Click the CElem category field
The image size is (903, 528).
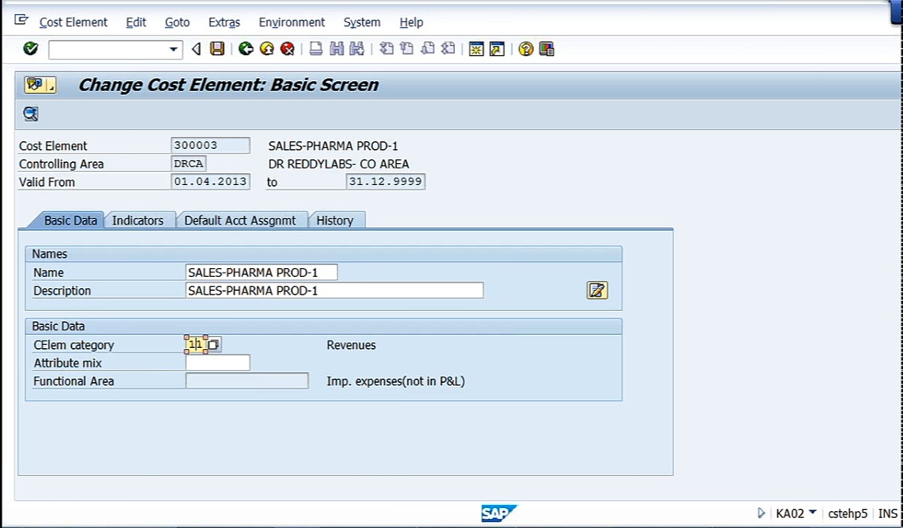pos(195,345)
